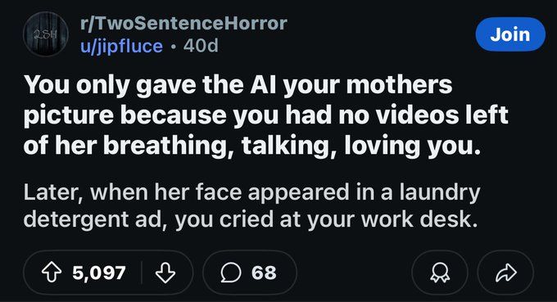Click the words "your mothers" in the title
Viewport: 557px width, 302px height.
(x=369, y=85)
